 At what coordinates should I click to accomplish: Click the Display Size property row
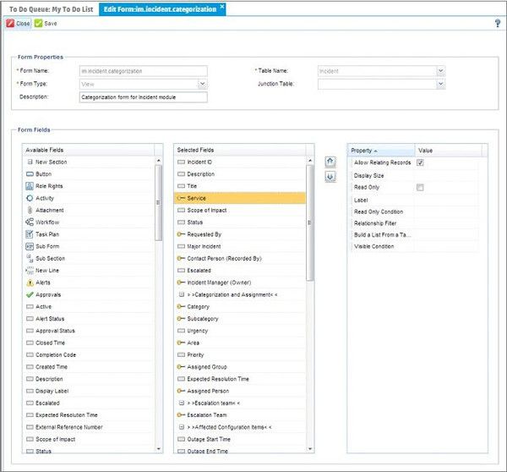(415, 175)
